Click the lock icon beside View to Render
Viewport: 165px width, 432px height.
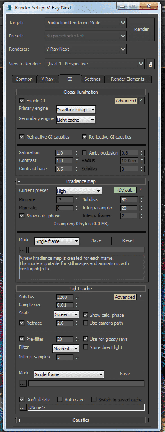150,64
